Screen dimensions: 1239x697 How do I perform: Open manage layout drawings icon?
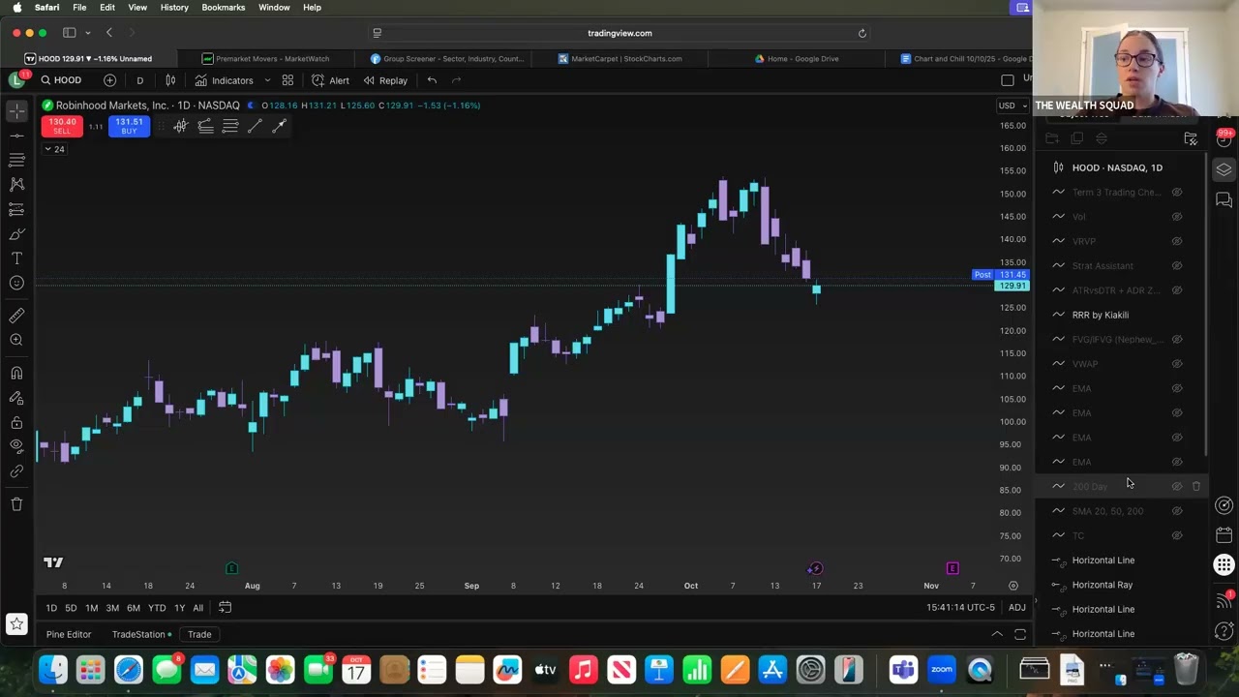1191,138
